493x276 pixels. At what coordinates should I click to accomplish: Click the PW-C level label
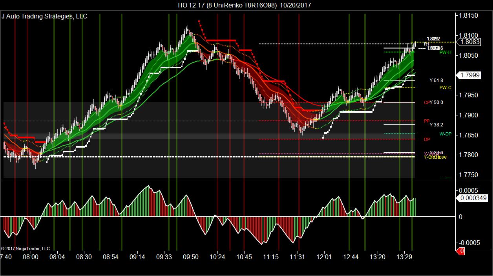(x=446, y=88)
